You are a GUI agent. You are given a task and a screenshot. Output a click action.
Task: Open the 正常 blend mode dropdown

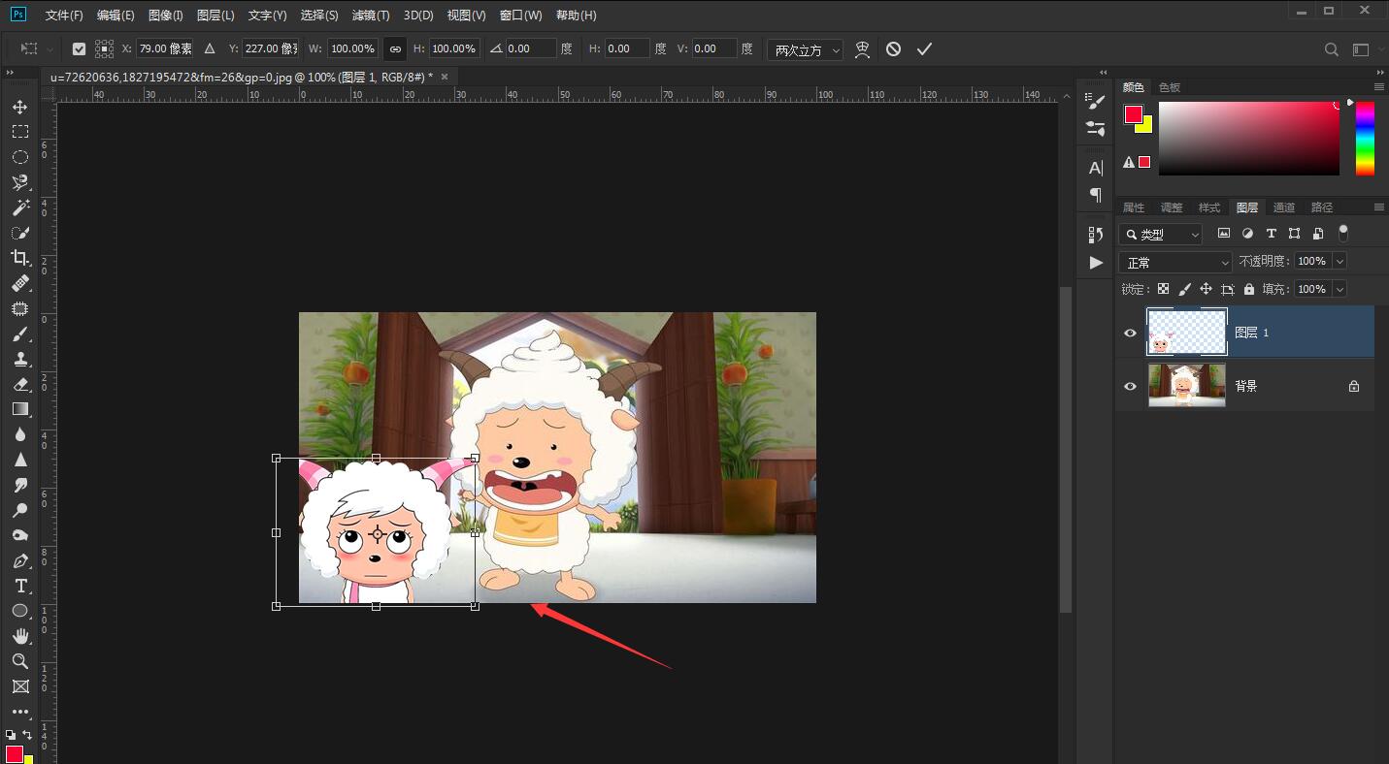point(1174,262)
